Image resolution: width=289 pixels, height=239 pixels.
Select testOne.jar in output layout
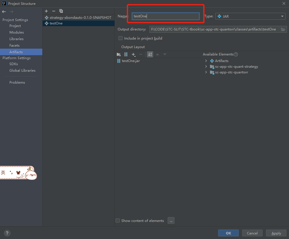click(x=131, y=61)
